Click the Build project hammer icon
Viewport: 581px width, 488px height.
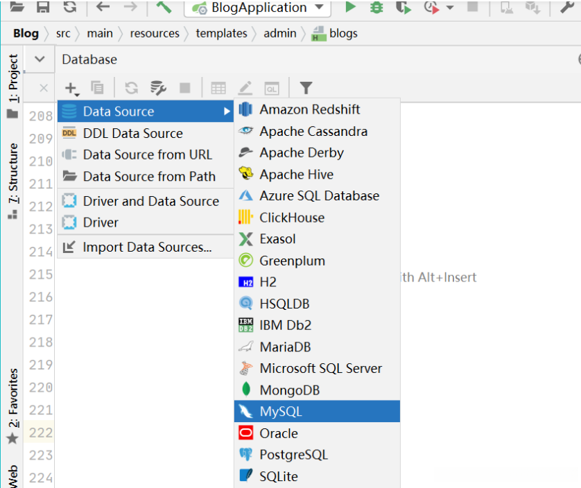click(x=164, y=7)
